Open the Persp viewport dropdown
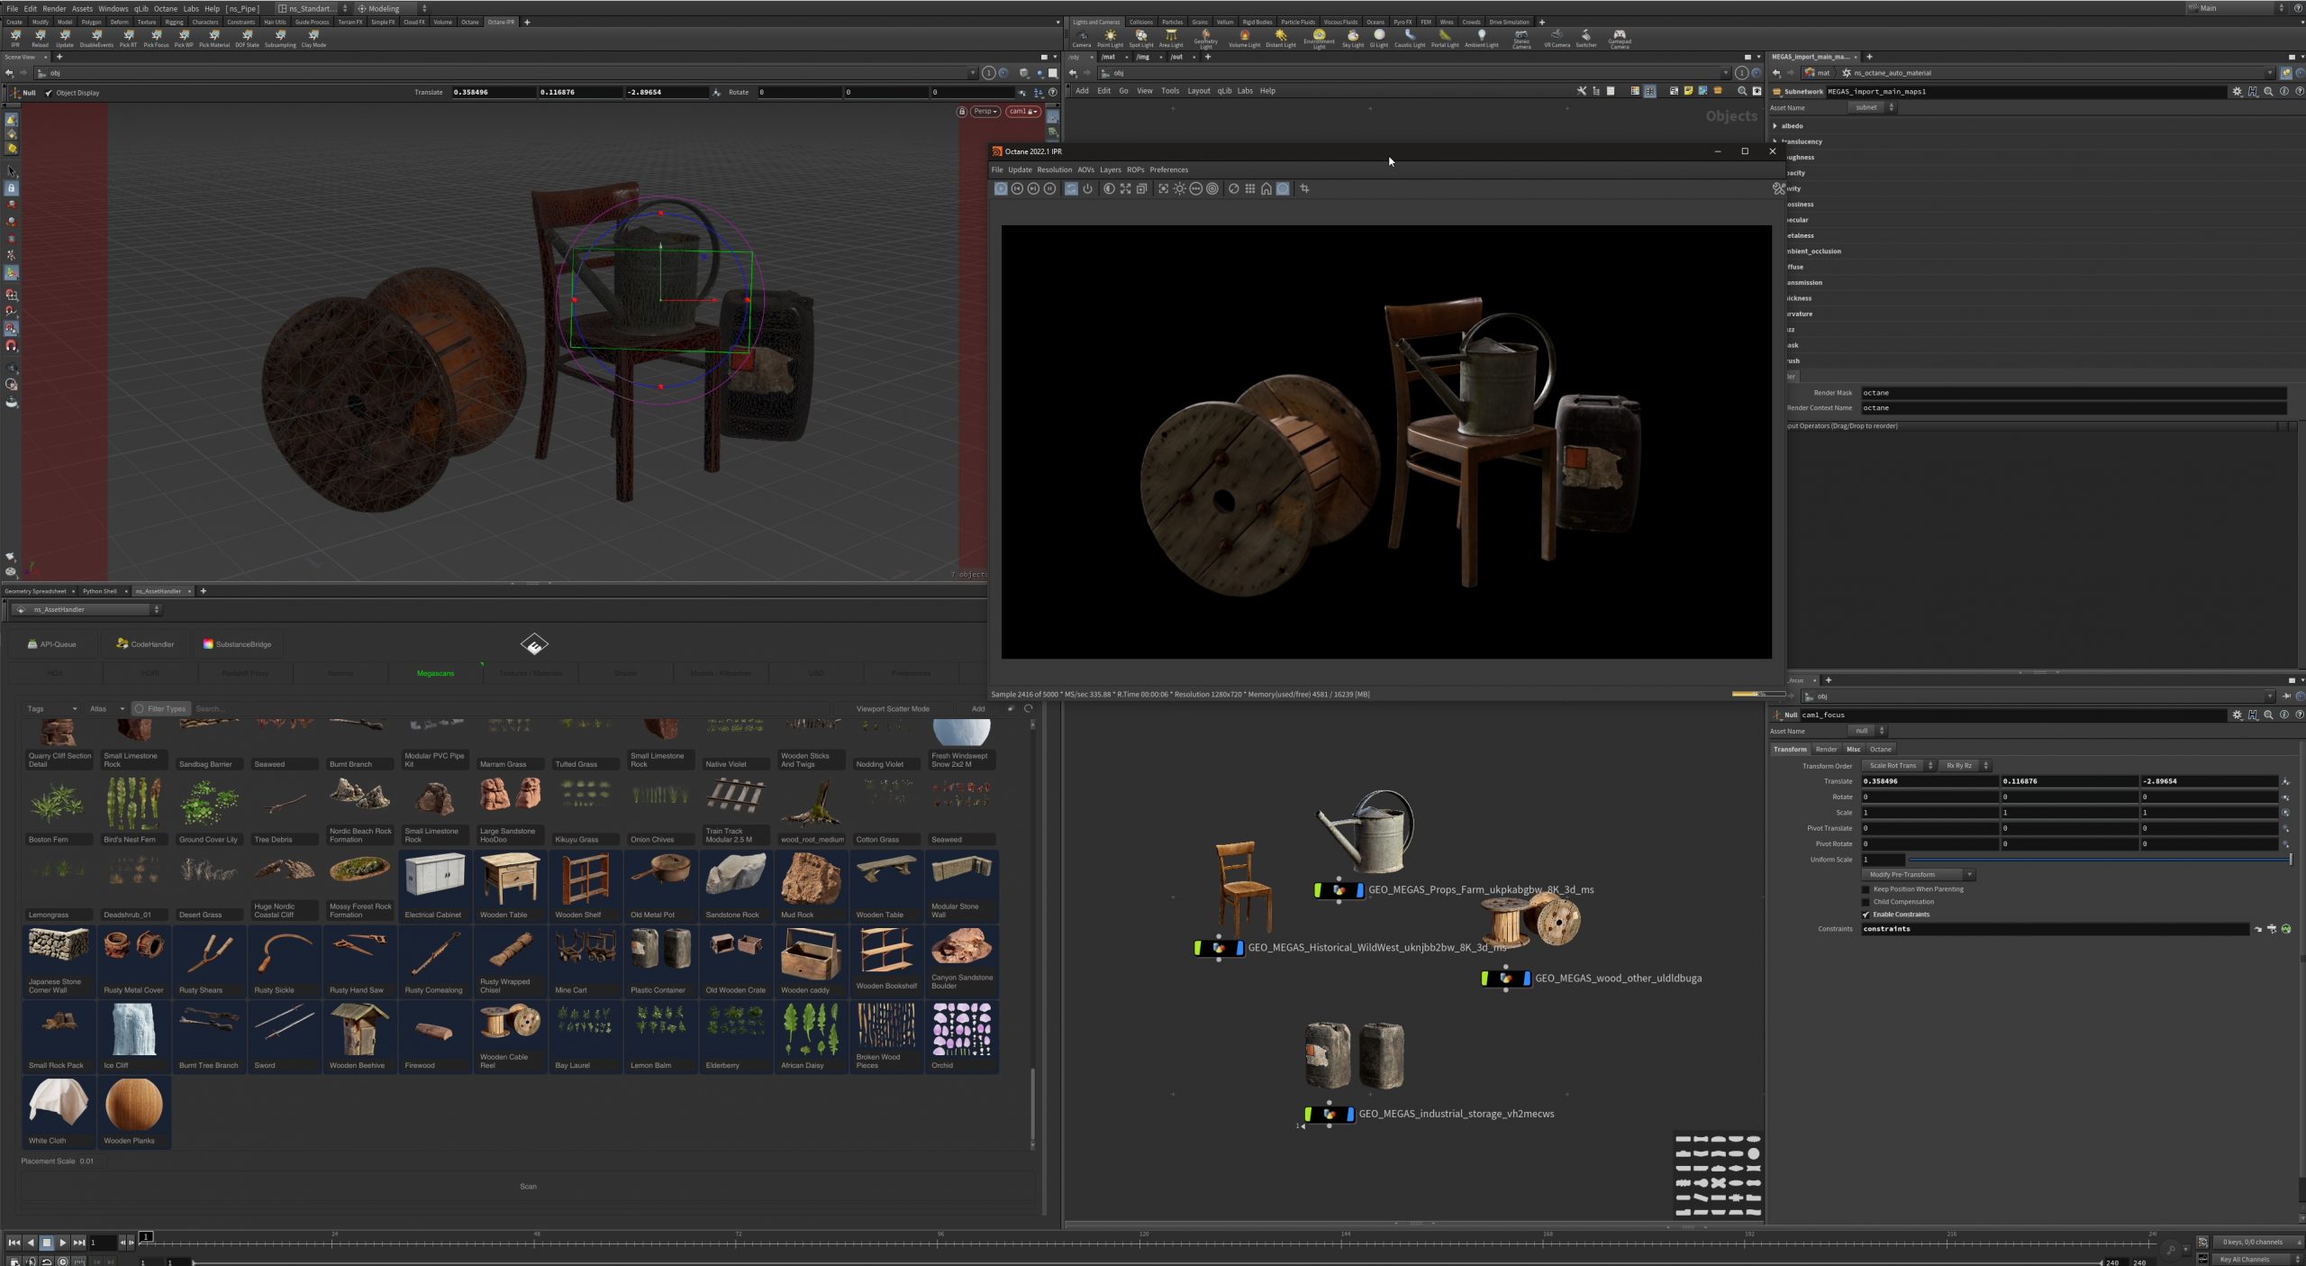Screen dimensions: 2306x1266 tap(985, 112)
